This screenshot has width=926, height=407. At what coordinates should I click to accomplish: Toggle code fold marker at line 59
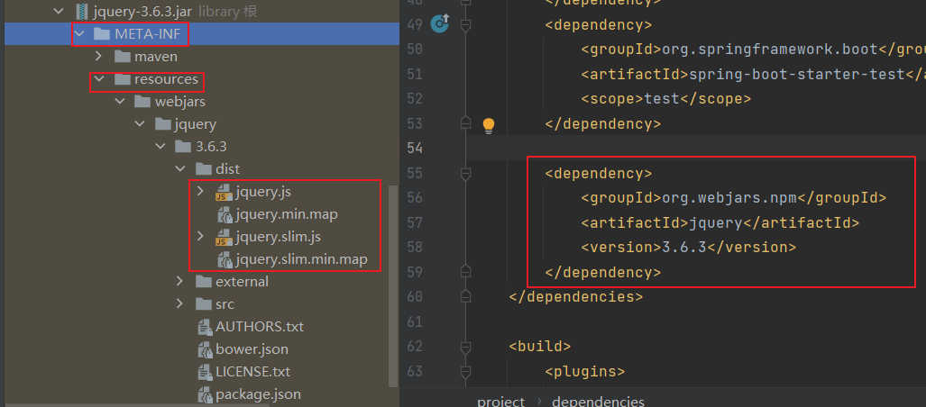[465, 272]
